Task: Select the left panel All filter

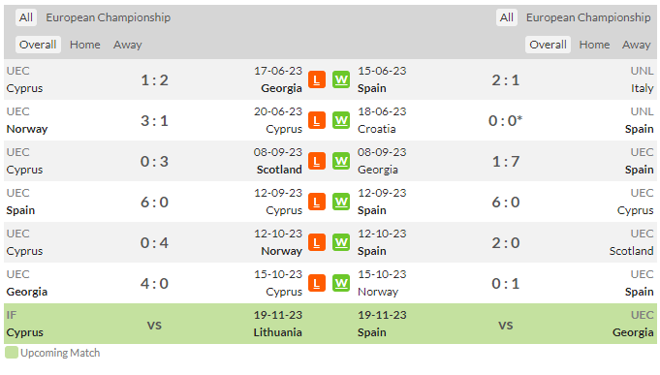Action: click(x=25, y=17)
